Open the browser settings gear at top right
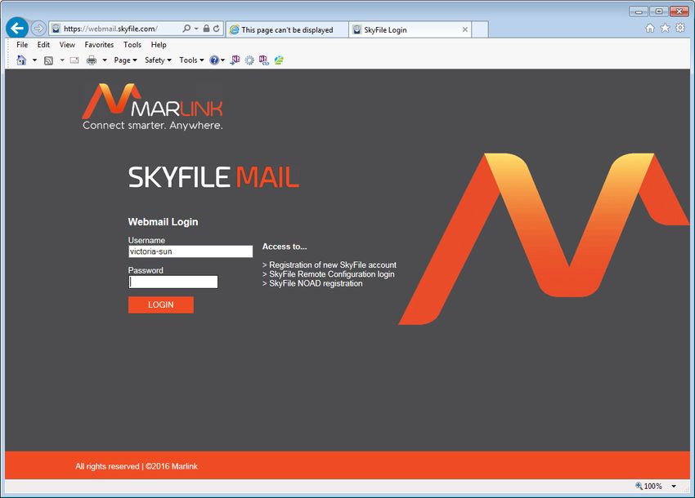The width and height of the screenshot is (695, 498). point(680,29)
